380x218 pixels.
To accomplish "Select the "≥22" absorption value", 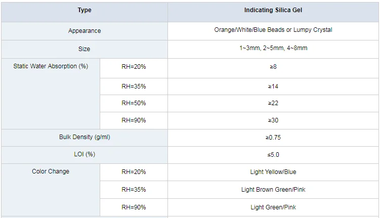I will (x=273, y=103).
